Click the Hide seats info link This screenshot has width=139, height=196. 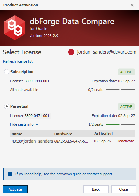tap(22, 124)
